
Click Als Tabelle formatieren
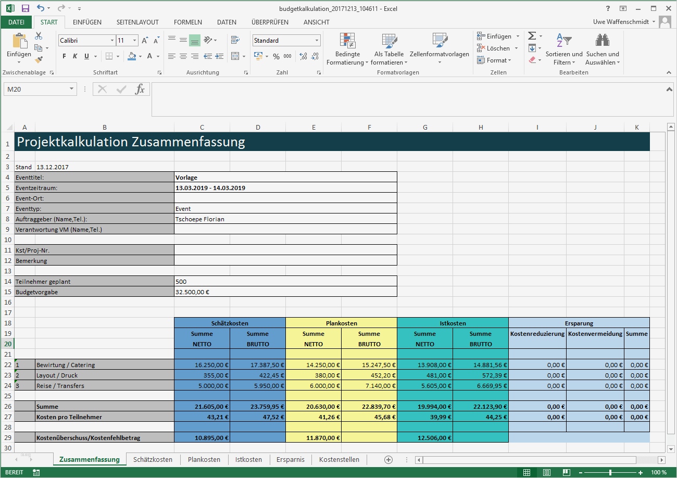click(x=388, y=49)
